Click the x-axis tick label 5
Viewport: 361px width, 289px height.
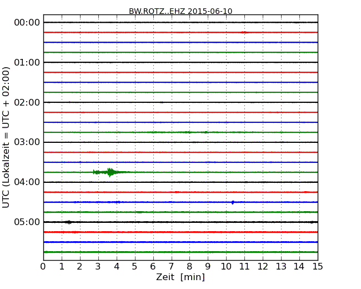click(x=135, y=267)
